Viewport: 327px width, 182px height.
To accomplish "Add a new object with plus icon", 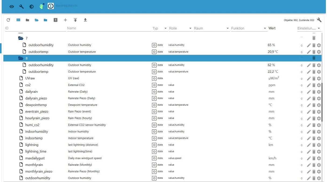I will [x=65, y=20].
